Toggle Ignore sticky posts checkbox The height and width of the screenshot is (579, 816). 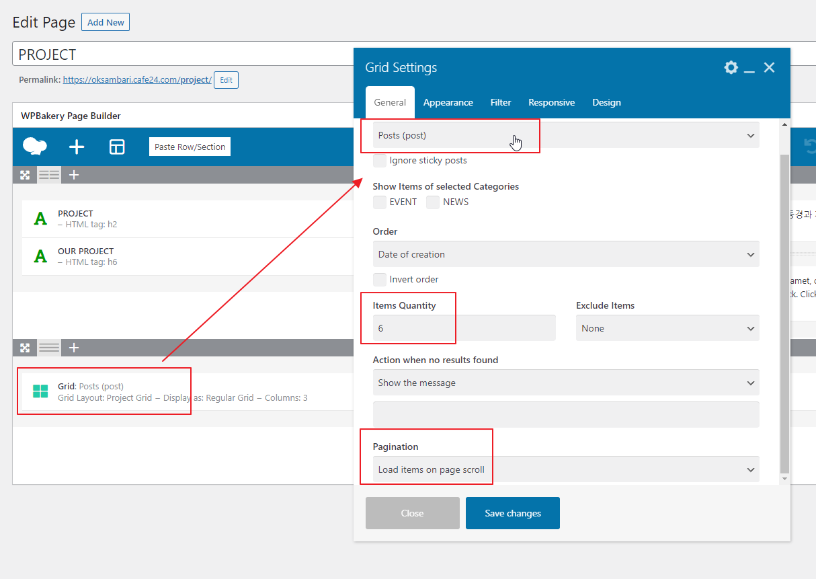[380, 161]
